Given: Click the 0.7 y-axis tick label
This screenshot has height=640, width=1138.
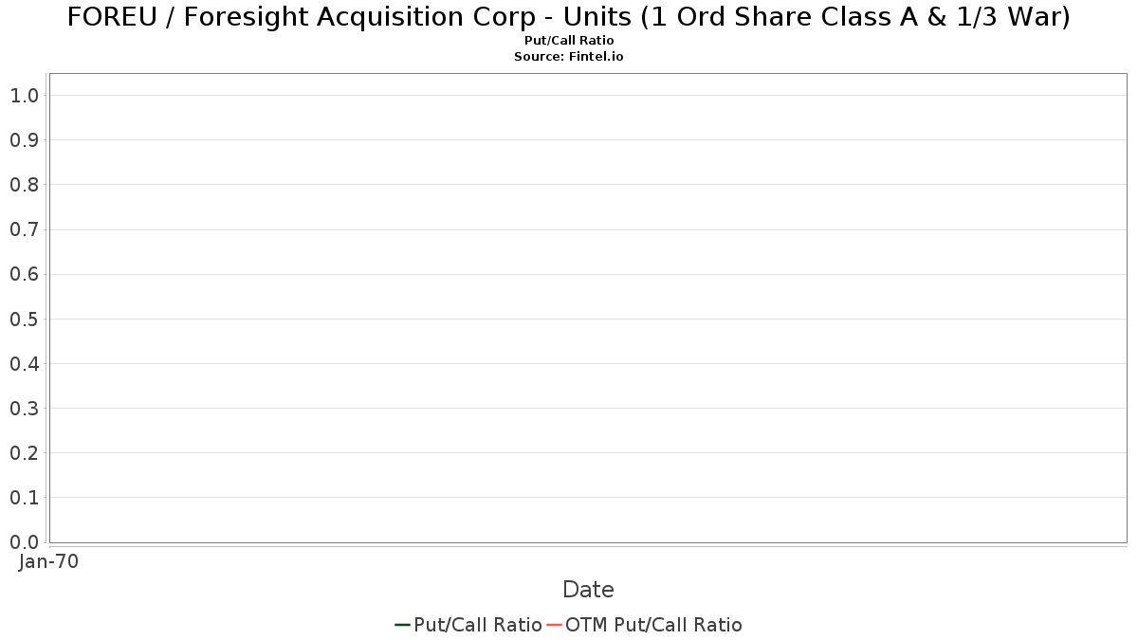Looking at the screenshot, I should 24,229.
